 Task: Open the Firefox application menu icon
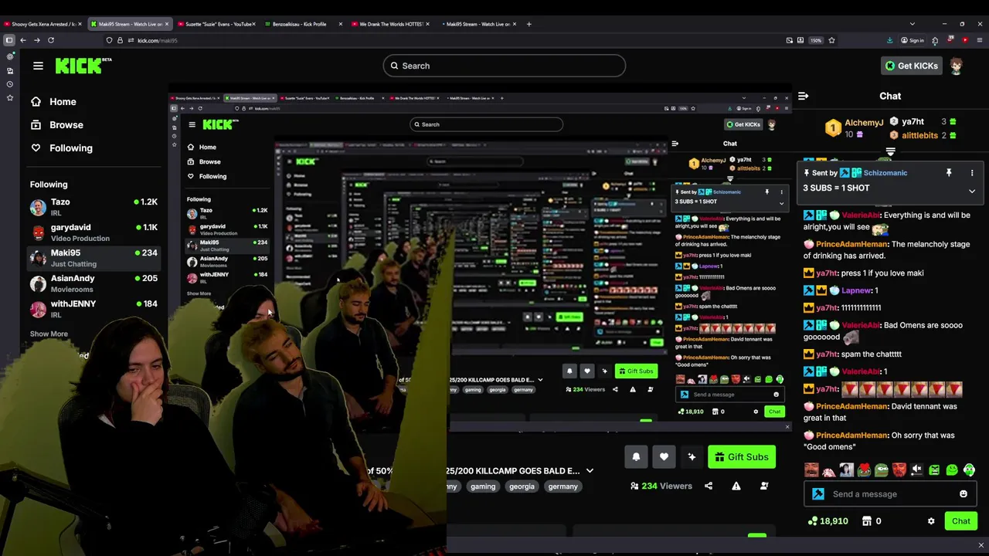point(979,40)
